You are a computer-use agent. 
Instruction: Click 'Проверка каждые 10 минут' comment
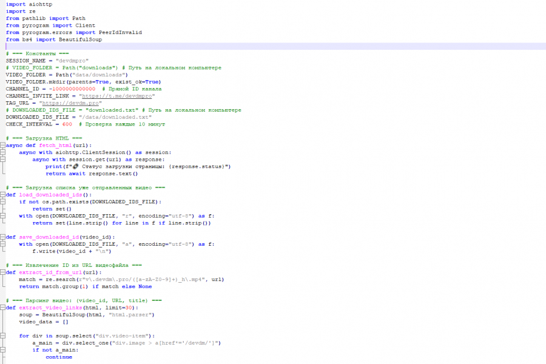click(121, 124)
